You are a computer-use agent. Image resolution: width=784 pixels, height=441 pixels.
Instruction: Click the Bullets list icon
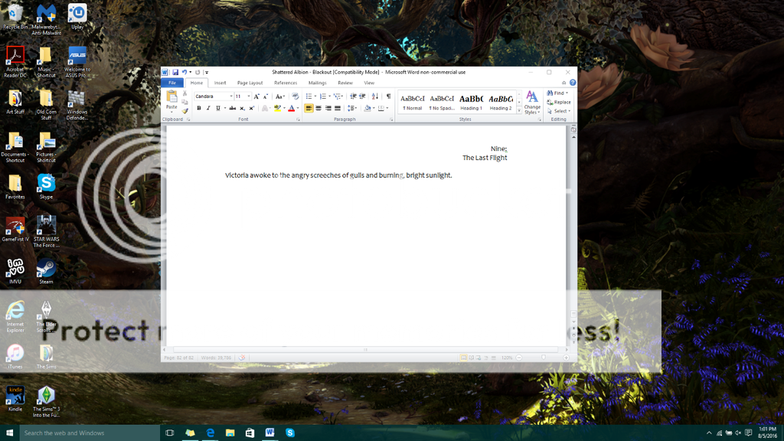tap(309, 96)
